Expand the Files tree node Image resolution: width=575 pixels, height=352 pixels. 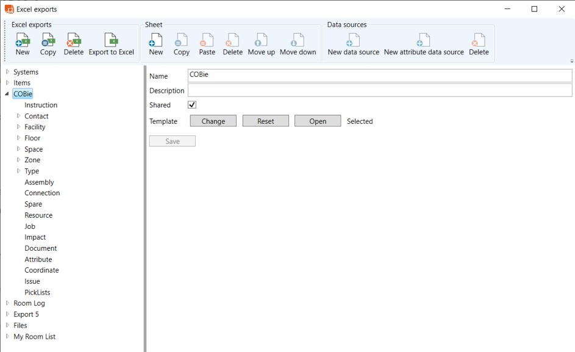pyautogui.click(x=7, y=325)
